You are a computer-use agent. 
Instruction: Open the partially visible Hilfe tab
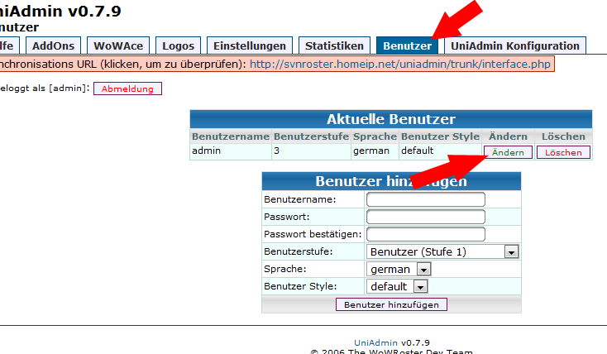click(8, 45)
